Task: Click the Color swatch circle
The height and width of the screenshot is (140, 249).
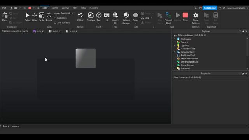Action: pos(136,15)
